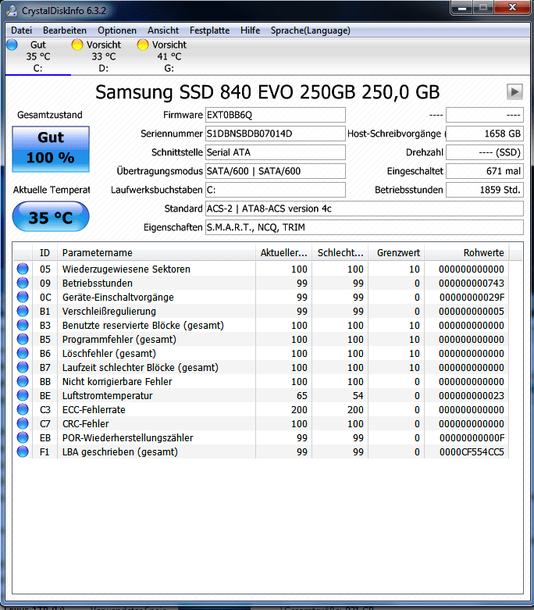Open the Sprache(Language) menu

click(311, 30)
